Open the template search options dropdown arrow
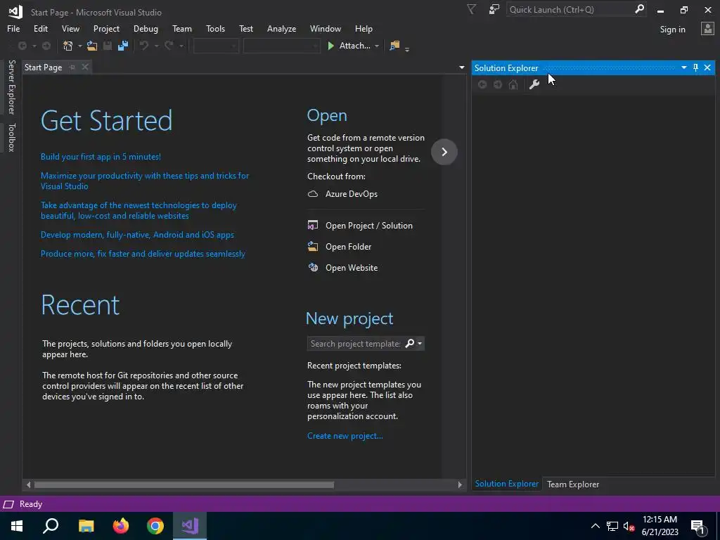Viewport: 720px width, 540px height. tap(420, 343)
